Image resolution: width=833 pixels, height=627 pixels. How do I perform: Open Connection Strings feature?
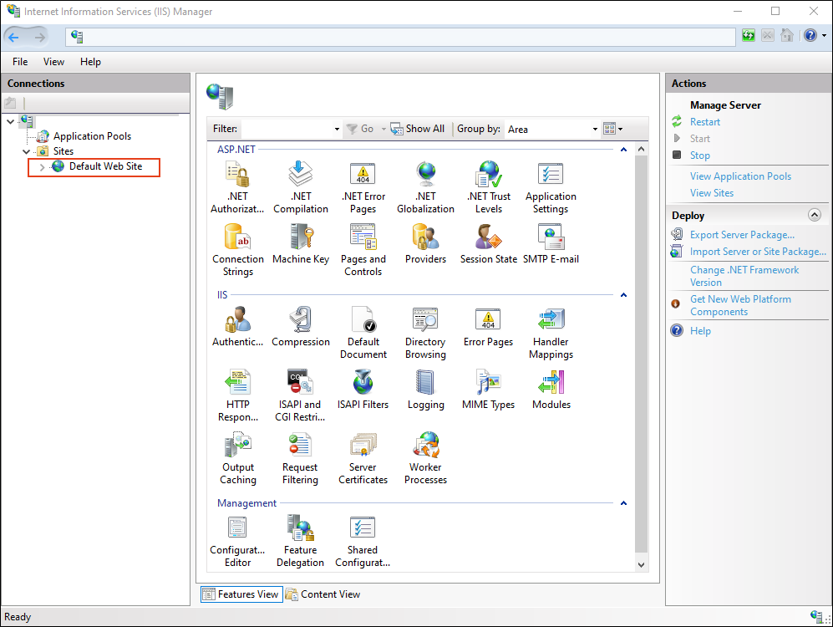click(237, 250)
